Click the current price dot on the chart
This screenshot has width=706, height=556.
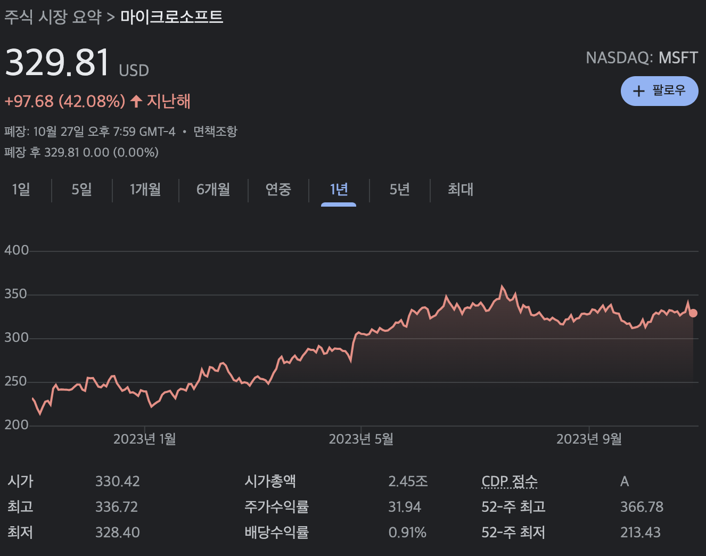693,313
